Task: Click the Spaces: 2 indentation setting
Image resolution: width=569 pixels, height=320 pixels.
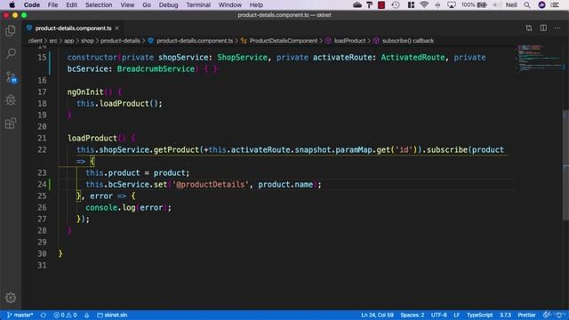Action: [x=413, y=315]
